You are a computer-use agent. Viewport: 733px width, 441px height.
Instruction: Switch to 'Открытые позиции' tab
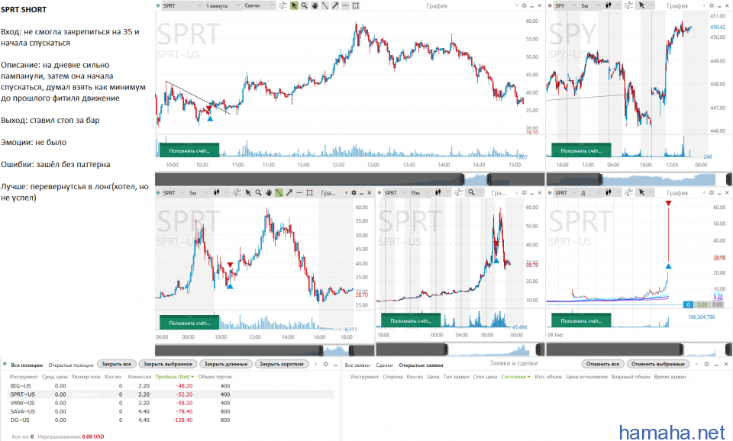[x=70, y=365]
